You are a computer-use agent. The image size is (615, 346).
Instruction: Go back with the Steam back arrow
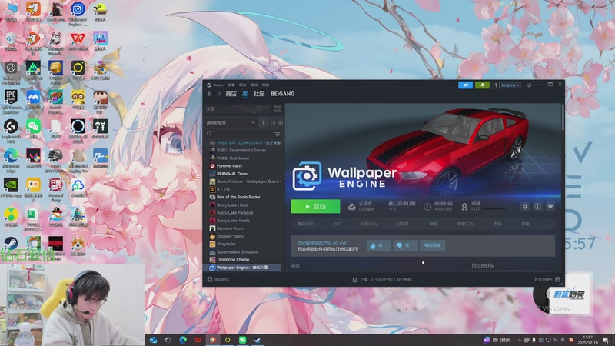coord(209,94)
